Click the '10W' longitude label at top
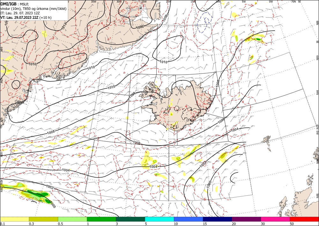Viewport: 319px width, 226px height. pos(218,2)
